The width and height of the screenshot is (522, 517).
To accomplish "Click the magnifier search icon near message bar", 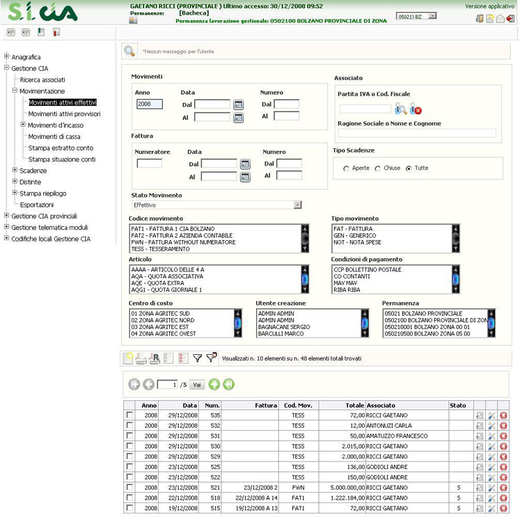I will (x=129, y=51).
